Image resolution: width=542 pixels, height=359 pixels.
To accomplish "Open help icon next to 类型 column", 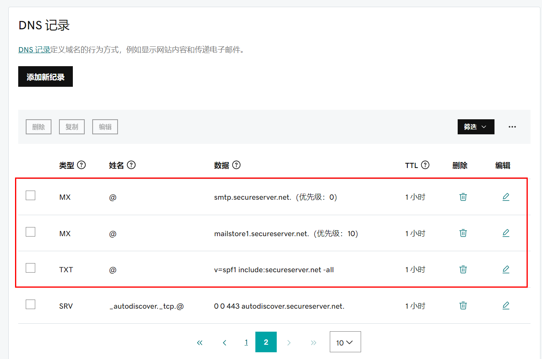I will click(82, 165).
